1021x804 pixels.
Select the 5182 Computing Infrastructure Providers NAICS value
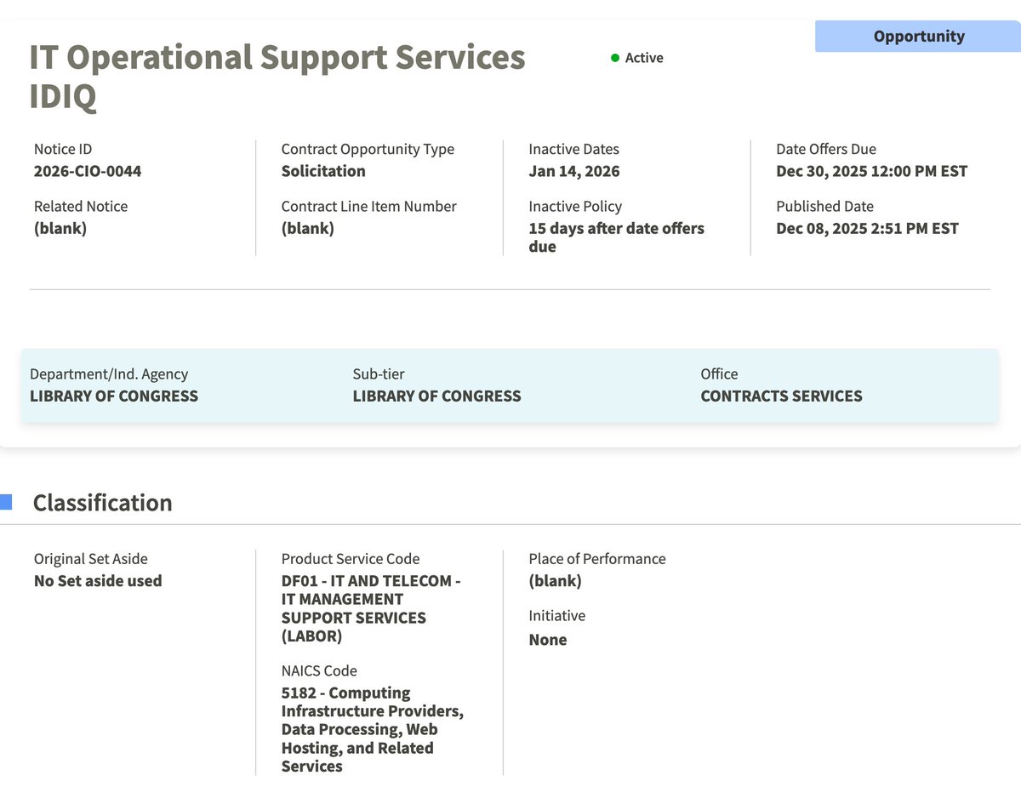pyautogui.click(x=373, y=729)
